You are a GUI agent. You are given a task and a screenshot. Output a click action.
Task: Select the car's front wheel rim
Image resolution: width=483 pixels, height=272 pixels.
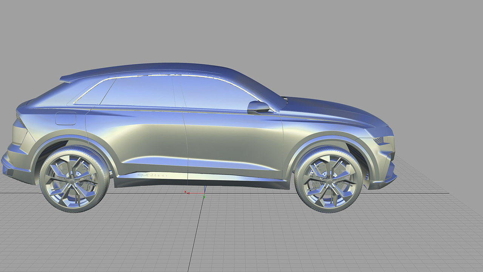[x=329, y=181]
